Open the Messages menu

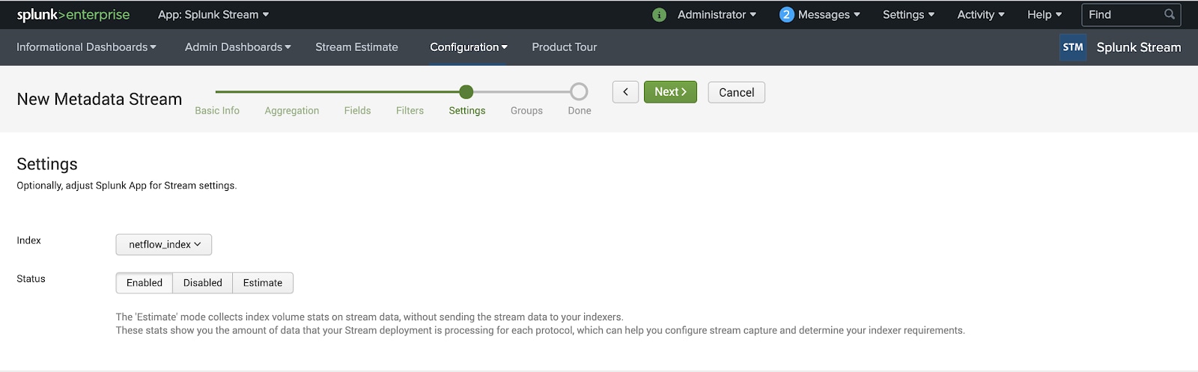[x=829, y=15]
